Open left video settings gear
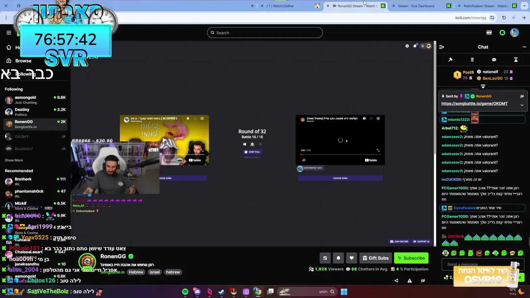Screen dimensions: 530x298 (202, 118)
